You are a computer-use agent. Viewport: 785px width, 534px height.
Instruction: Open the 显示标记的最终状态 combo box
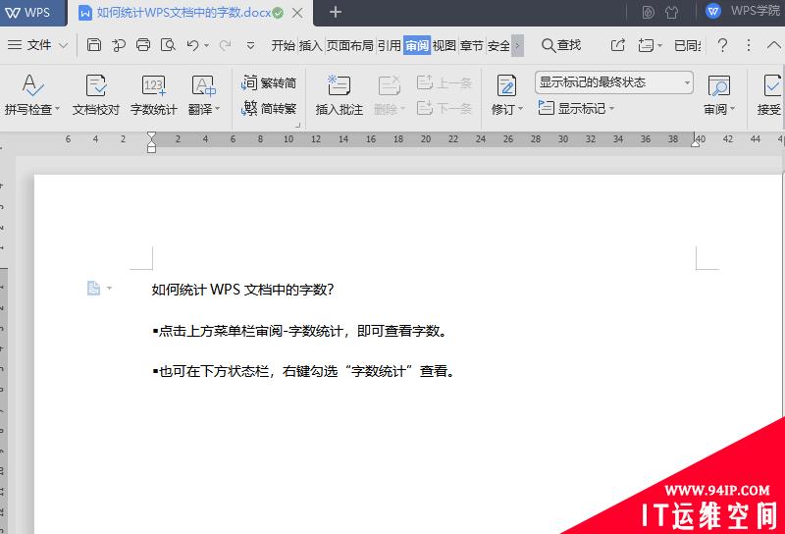click(614, 82)
